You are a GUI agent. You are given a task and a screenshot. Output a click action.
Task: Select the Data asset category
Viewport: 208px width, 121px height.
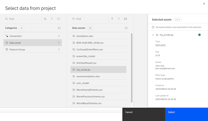[32, 43]
